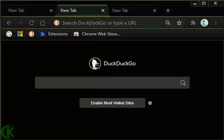Click the forward navigation arrow
The width and height of the screenshot is (224, 140).
(20, 23)
